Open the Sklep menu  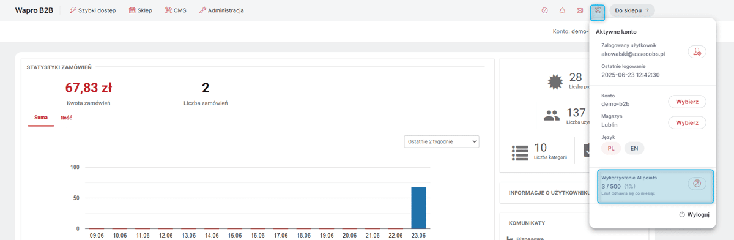[140, 10]
